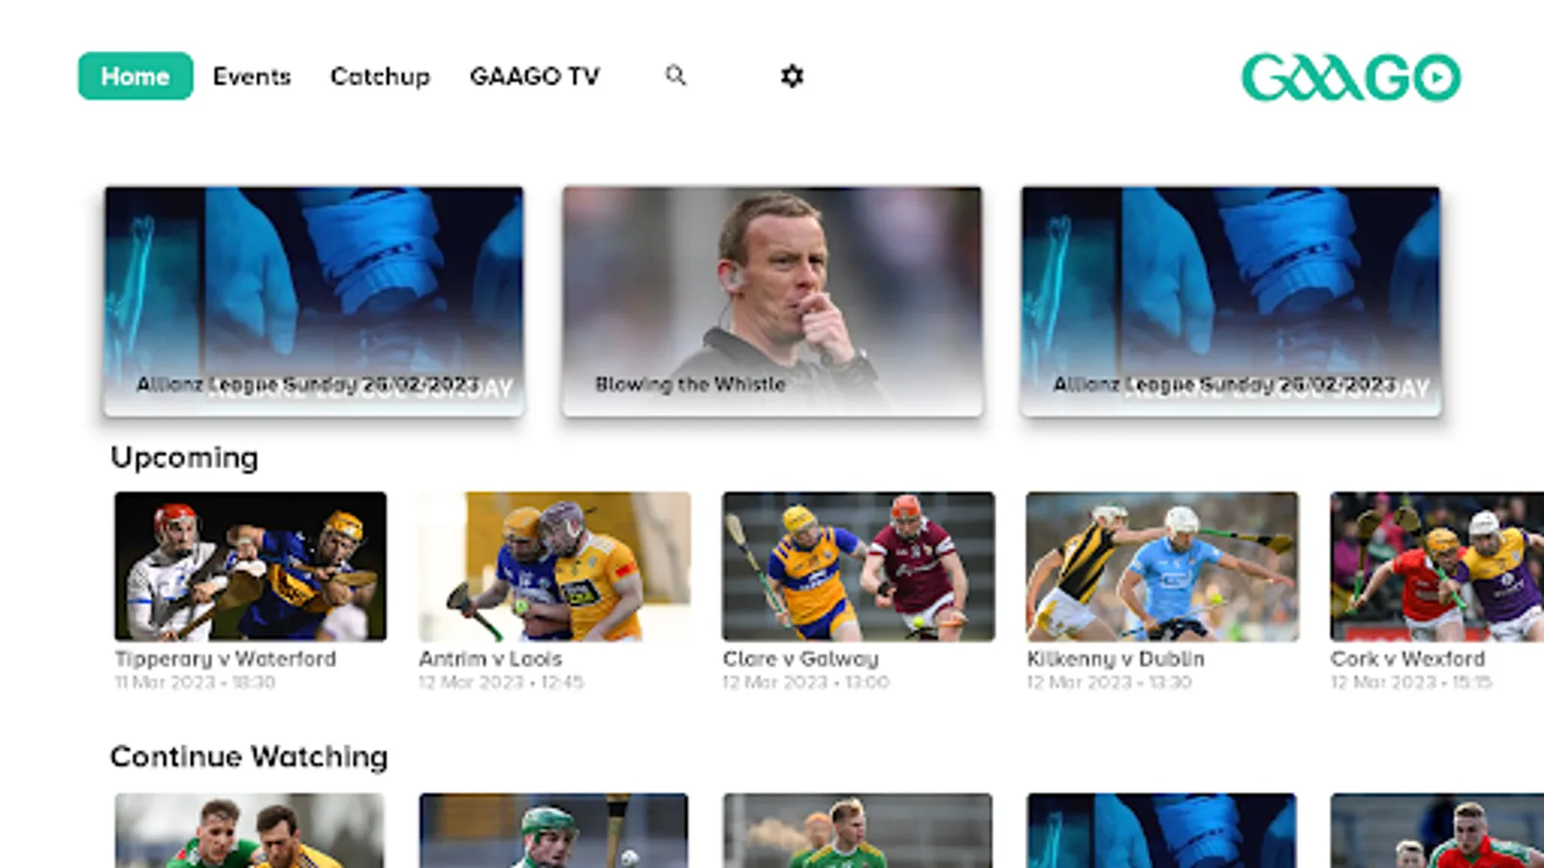Click the "12 Mar 2023 - 15:15" date text
The height and width of the screenshot is (868, 1544).
[x=1412, y=682]
